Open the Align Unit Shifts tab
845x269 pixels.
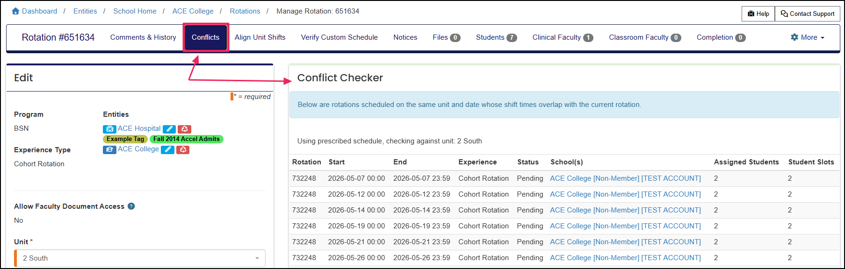[x=260, y=37]
